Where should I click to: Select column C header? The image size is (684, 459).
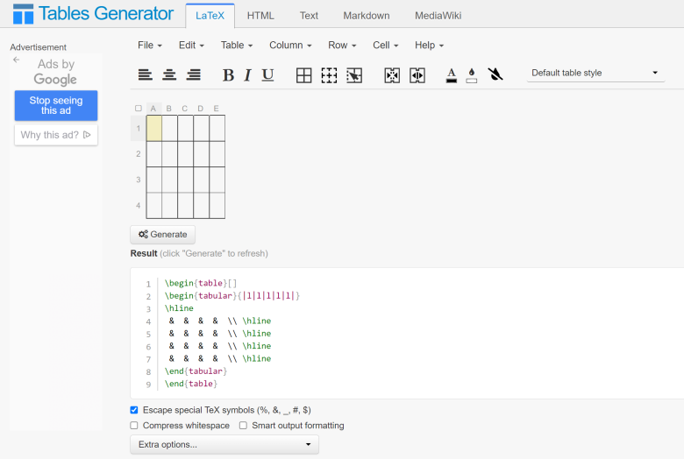pyautogui.click(x=184, y=109)
